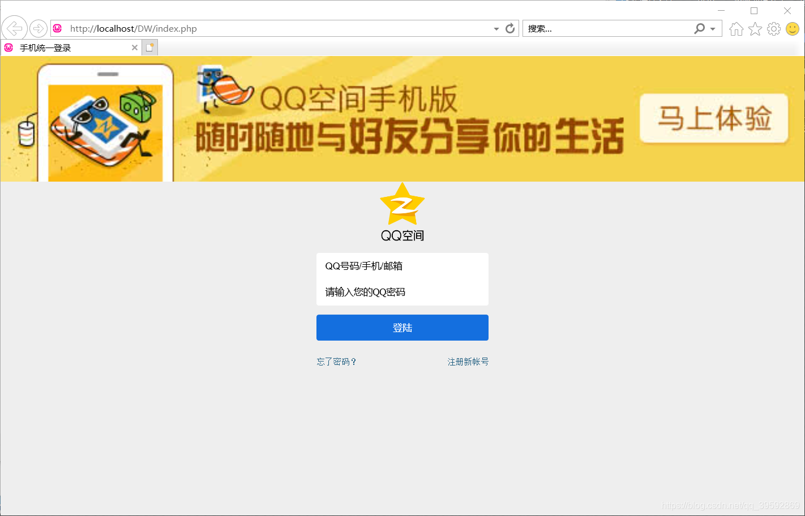This screenshot has height=516, width=805.
Task: Click the smiley feedback icon
Action: pos(793,29)
